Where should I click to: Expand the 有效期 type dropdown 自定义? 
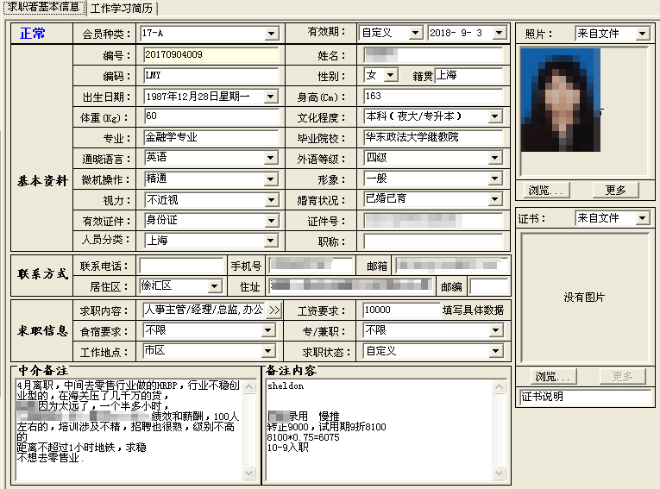(x=416, y=33)
